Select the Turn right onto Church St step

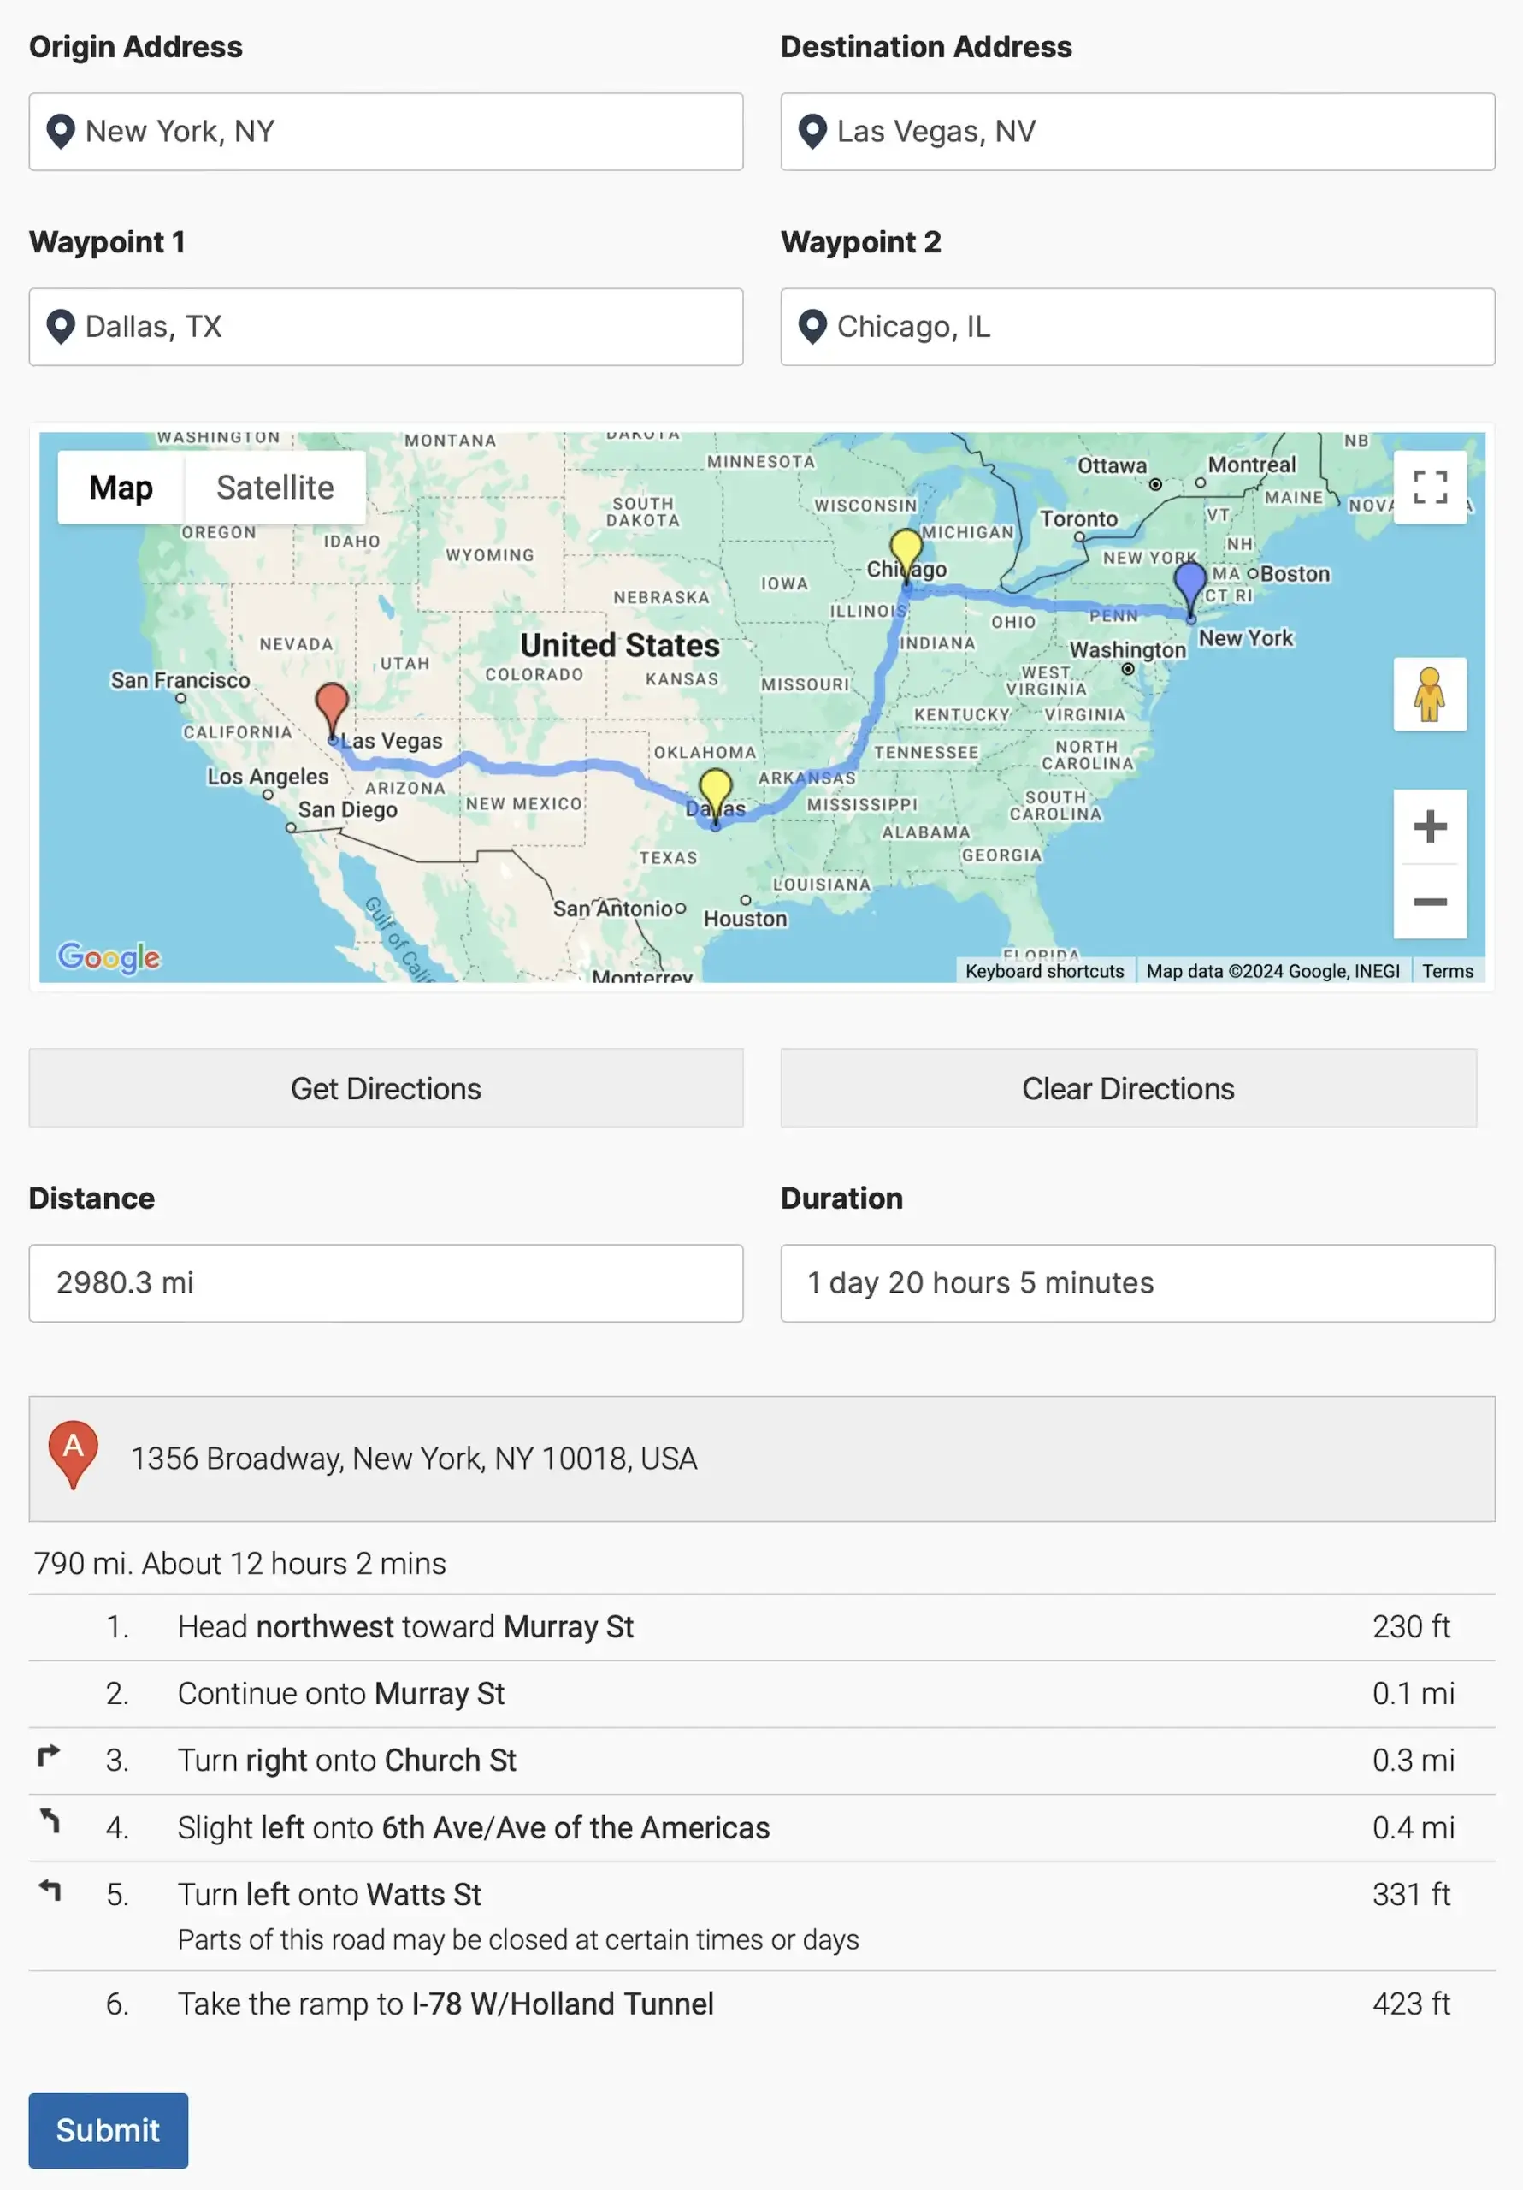(347, 1760)
